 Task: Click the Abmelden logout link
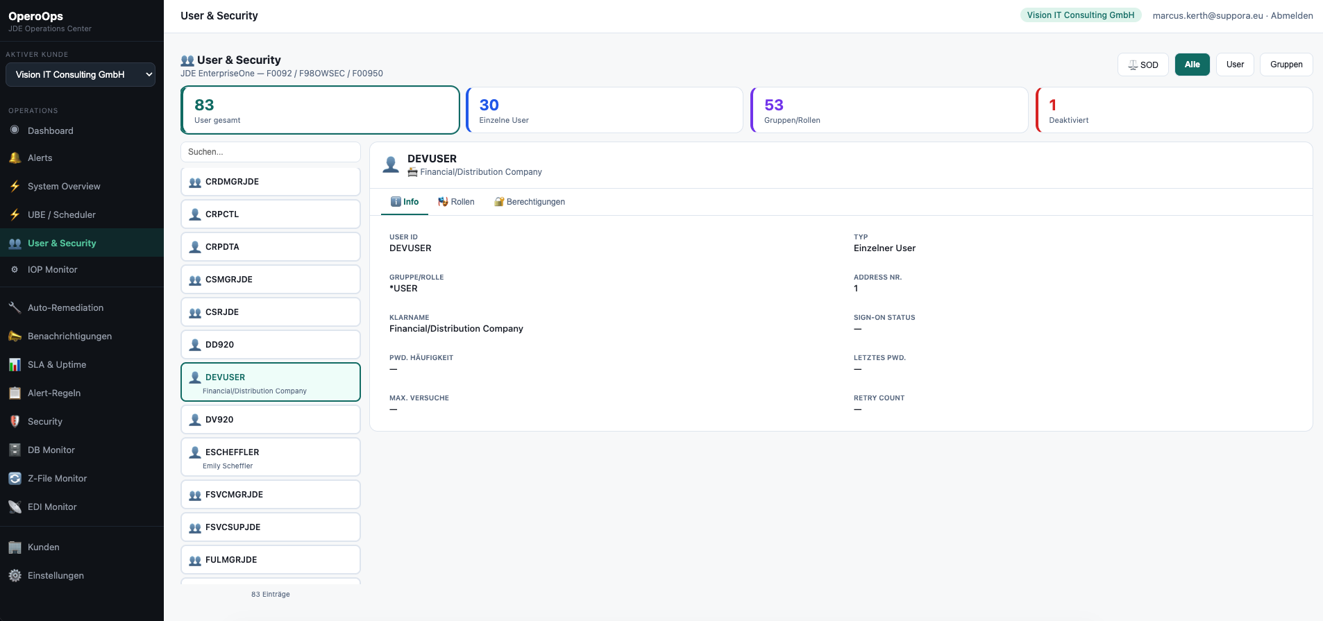(1292, 15)
